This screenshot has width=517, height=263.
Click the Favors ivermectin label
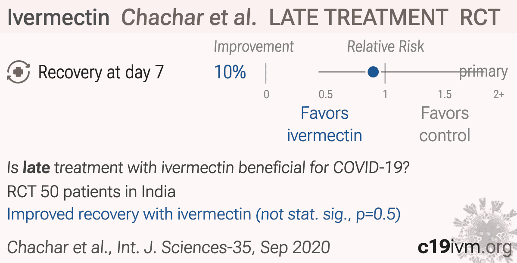coord(324,124)
